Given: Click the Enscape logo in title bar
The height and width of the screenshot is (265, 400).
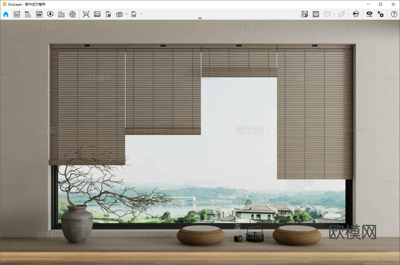Looking at the screenshot, I should point(4,4).
